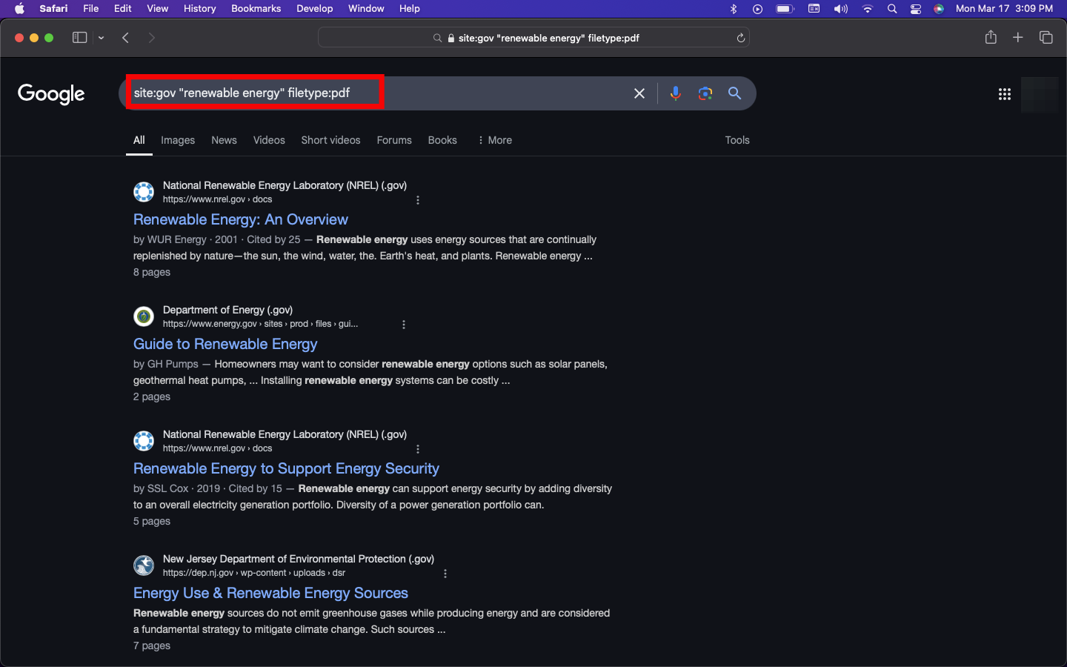The height and width of the screenshot is (667, 1067).
Task: Open the Renewable Energy: An Overview link
Action: 240,219
